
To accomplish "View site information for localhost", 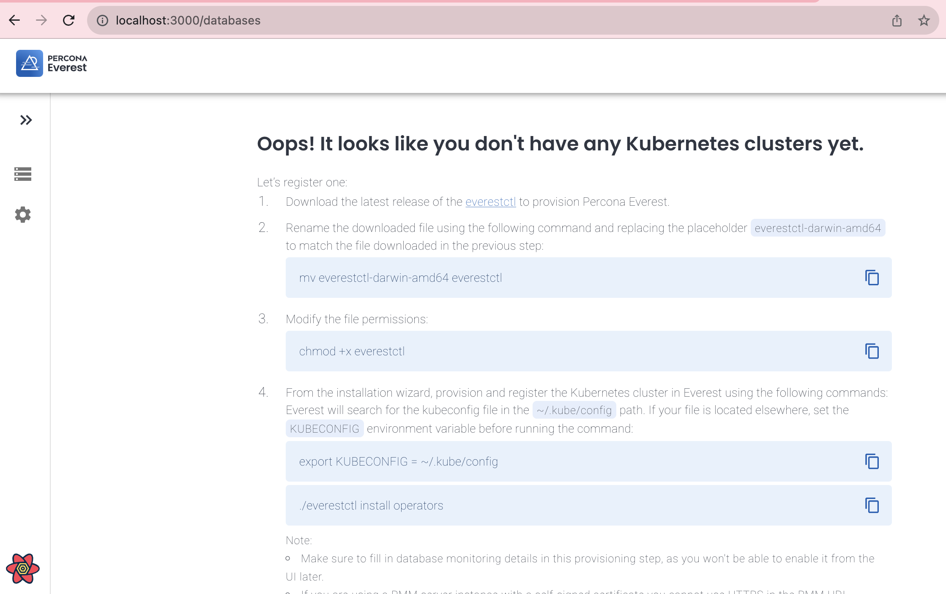I will coord(102,20).
